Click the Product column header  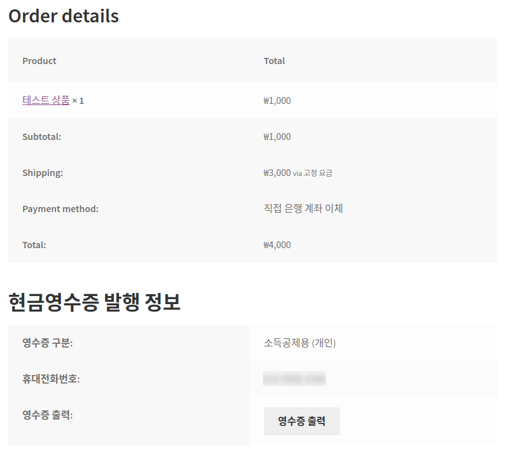(39, 61)
